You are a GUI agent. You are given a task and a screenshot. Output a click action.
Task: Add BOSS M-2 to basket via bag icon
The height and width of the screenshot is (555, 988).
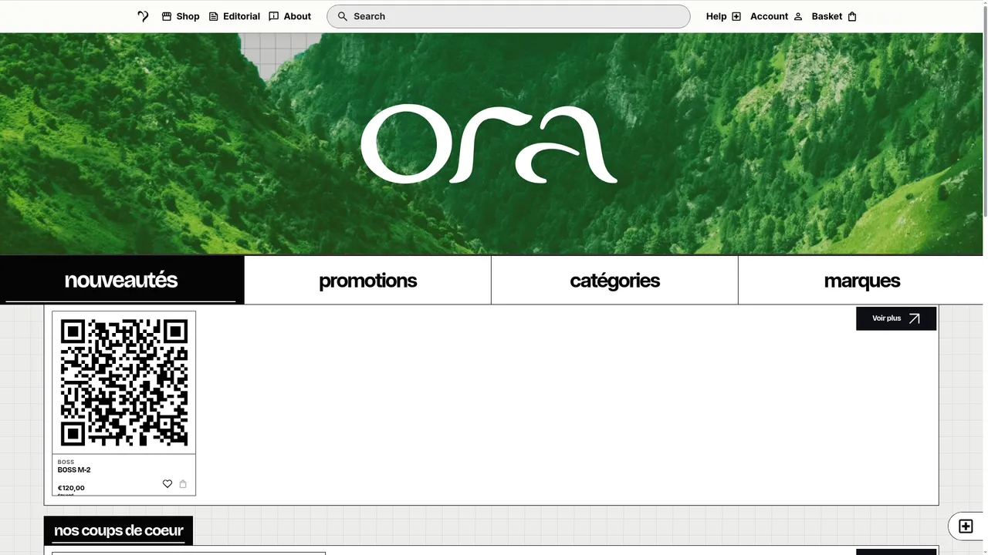(x=183, y=484)
